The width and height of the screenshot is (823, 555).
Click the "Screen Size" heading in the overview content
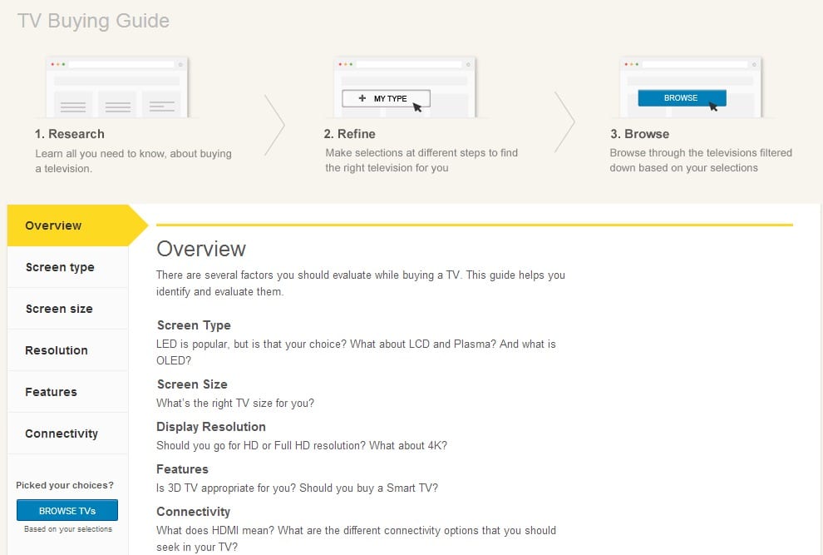pos(192,384)
